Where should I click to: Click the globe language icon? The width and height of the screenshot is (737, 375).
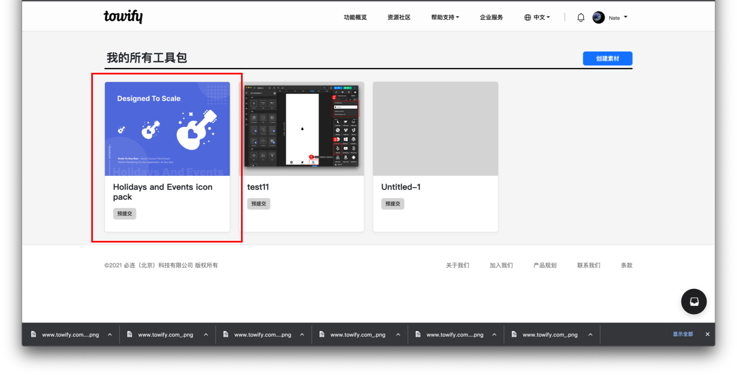tap(527, 17)
